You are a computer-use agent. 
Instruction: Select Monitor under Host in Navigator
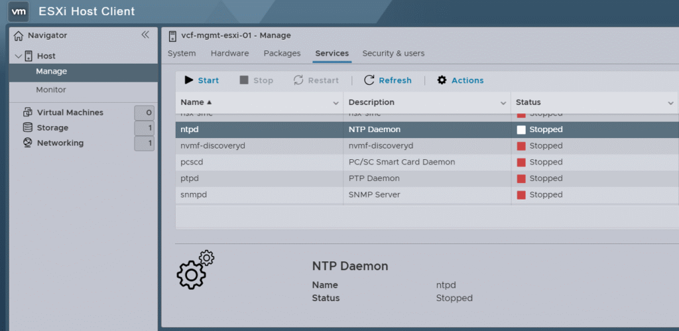(x=51, y=90)
